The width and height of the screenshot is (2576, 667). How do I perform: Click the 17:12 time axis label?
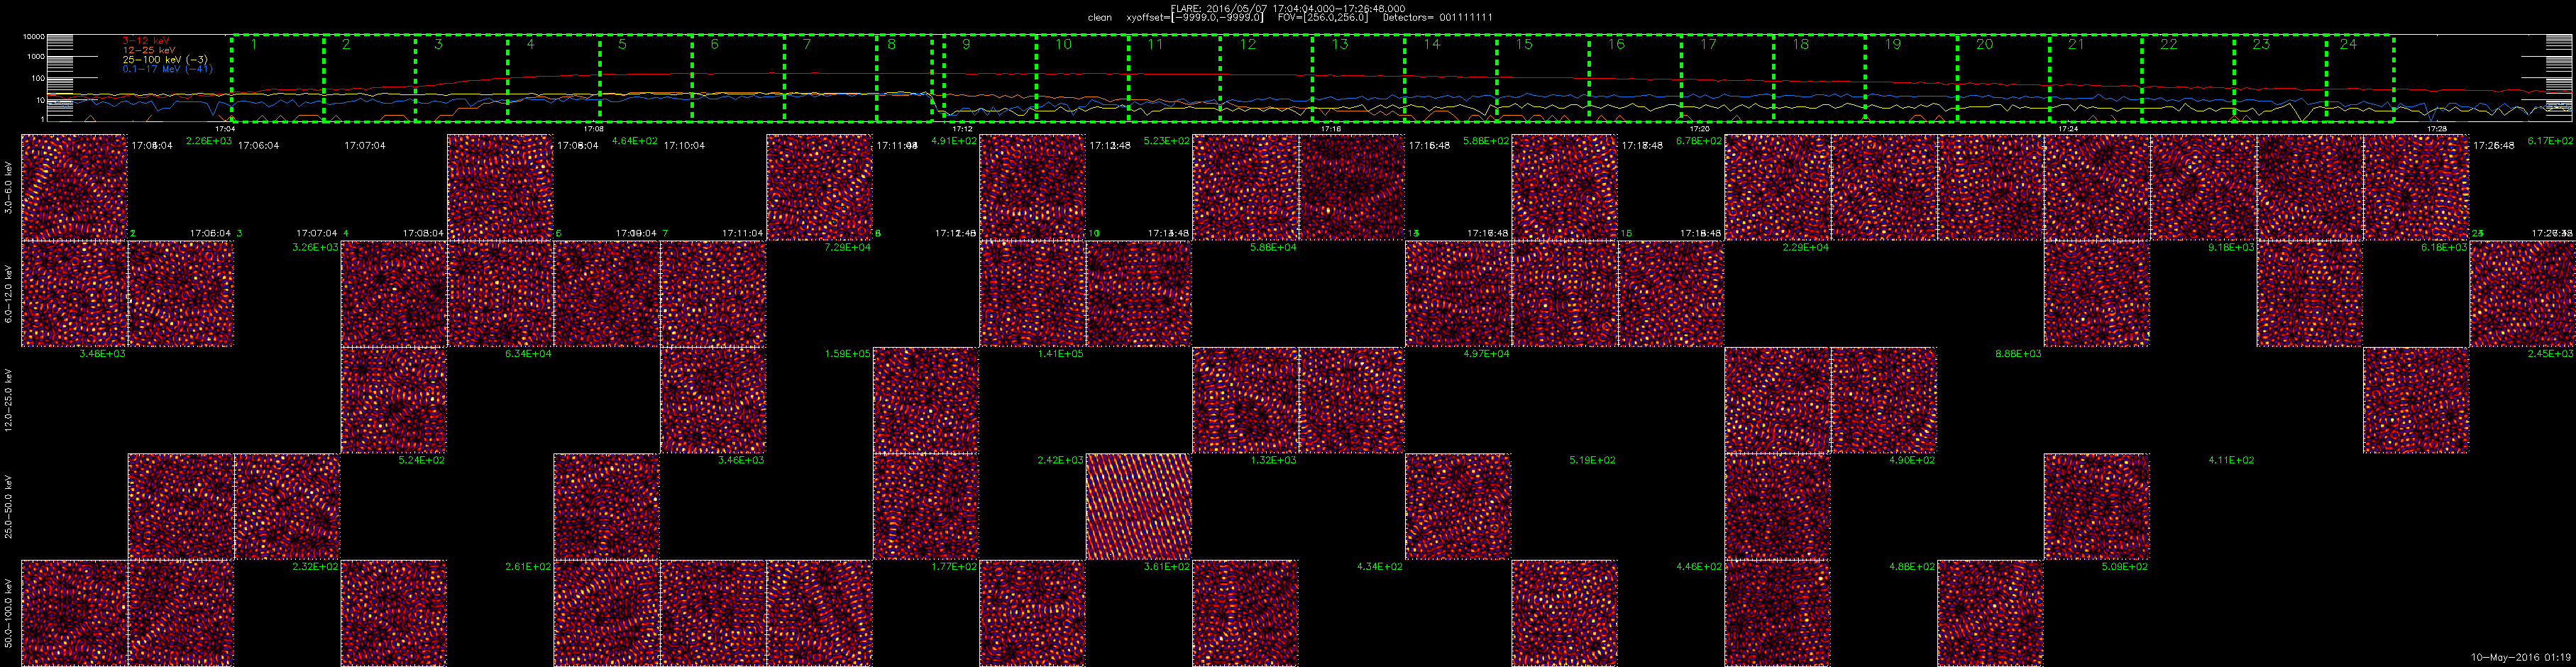(962, 128)
